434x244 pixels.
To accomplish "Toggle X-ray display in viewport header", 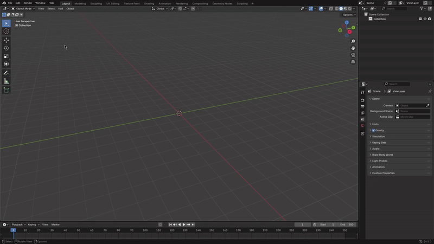I will click(x=331, y=9).
